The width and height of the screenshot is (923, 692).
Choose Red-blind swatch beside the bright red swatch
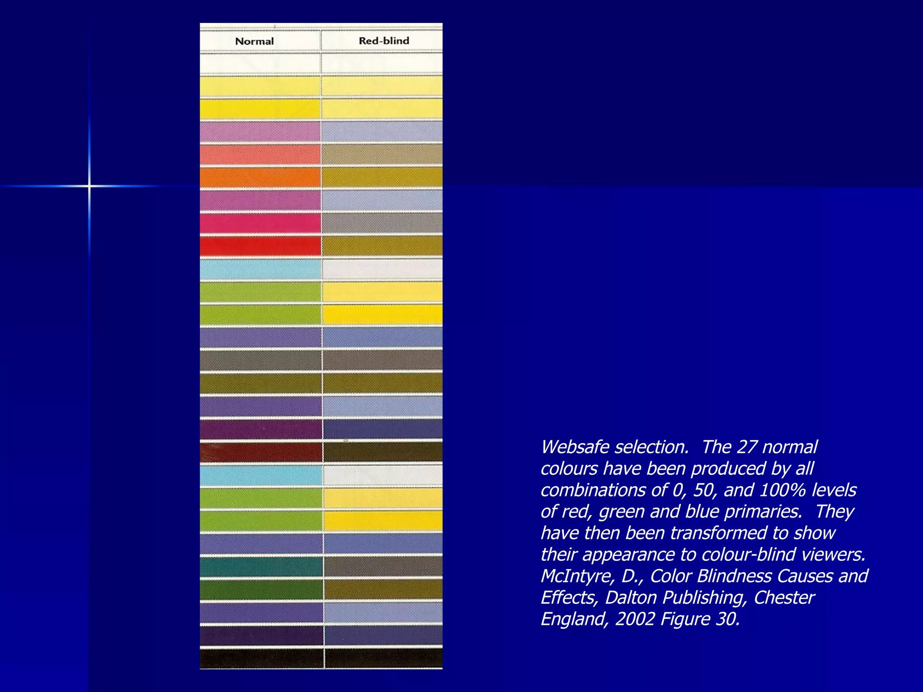click(383, 246)
